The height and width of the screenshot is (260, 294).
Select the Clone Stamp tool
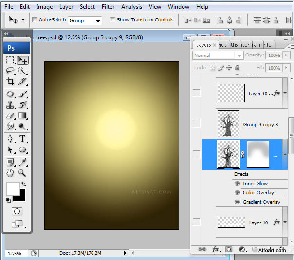10,104
